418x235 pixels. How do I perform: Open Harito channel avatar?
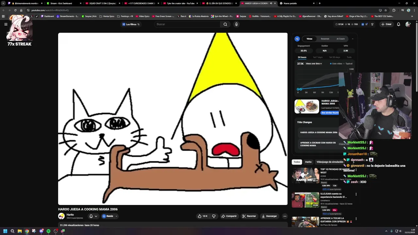pos(61,216)
